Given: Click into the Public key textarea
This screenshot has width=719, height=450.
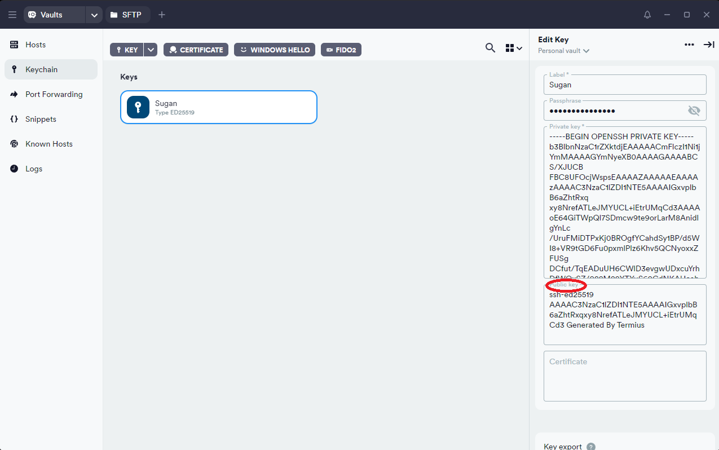Looking at the screenshot, I should coord(625,315).
